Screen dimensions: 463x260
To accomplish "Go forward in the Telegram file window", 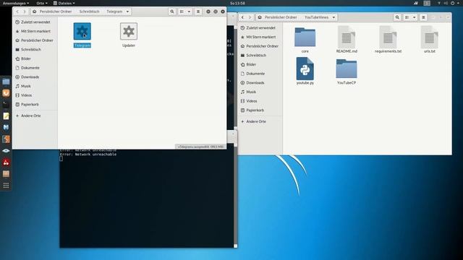I will 25,12.
